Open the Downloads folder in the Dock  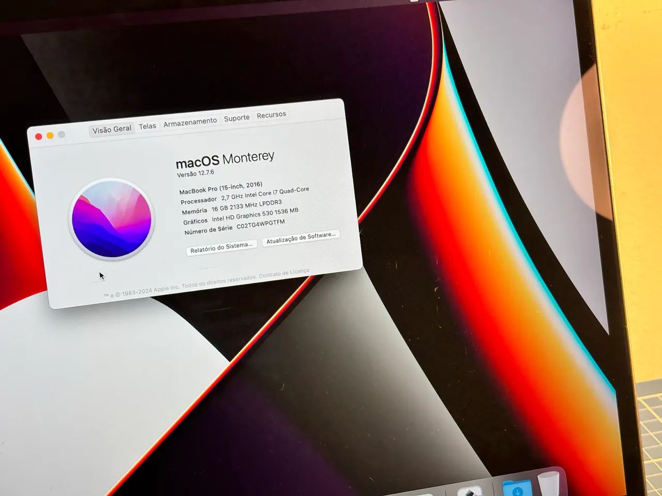(x=517, y=488)
